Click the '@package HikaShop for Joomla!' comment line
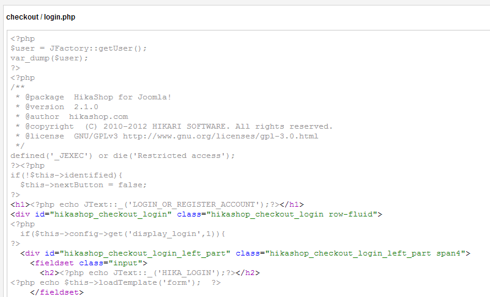Viewport: 490px width, 297px height. [94, 97]
